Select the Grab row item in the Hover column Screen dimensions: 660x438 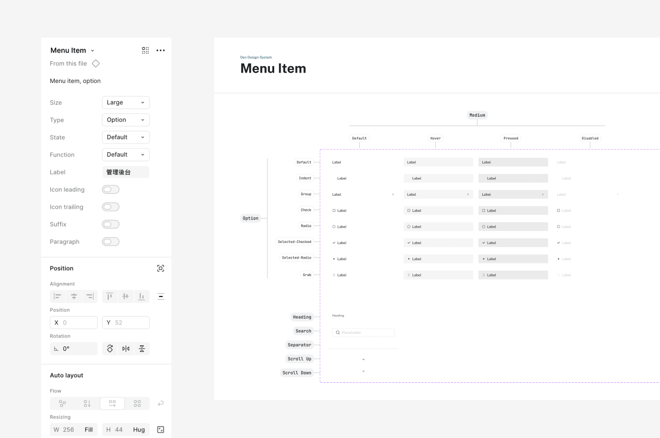tap(438, 275)
